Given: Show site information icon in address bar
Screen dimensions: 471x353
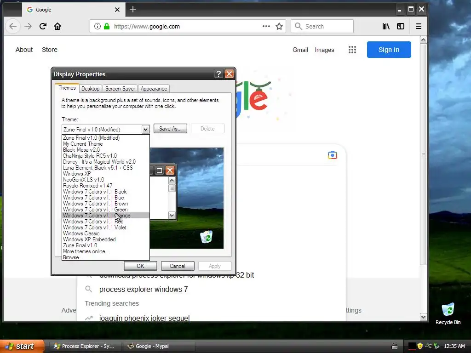Looking at the screenshot, I should pyautogui.click(x=98, y=26).
